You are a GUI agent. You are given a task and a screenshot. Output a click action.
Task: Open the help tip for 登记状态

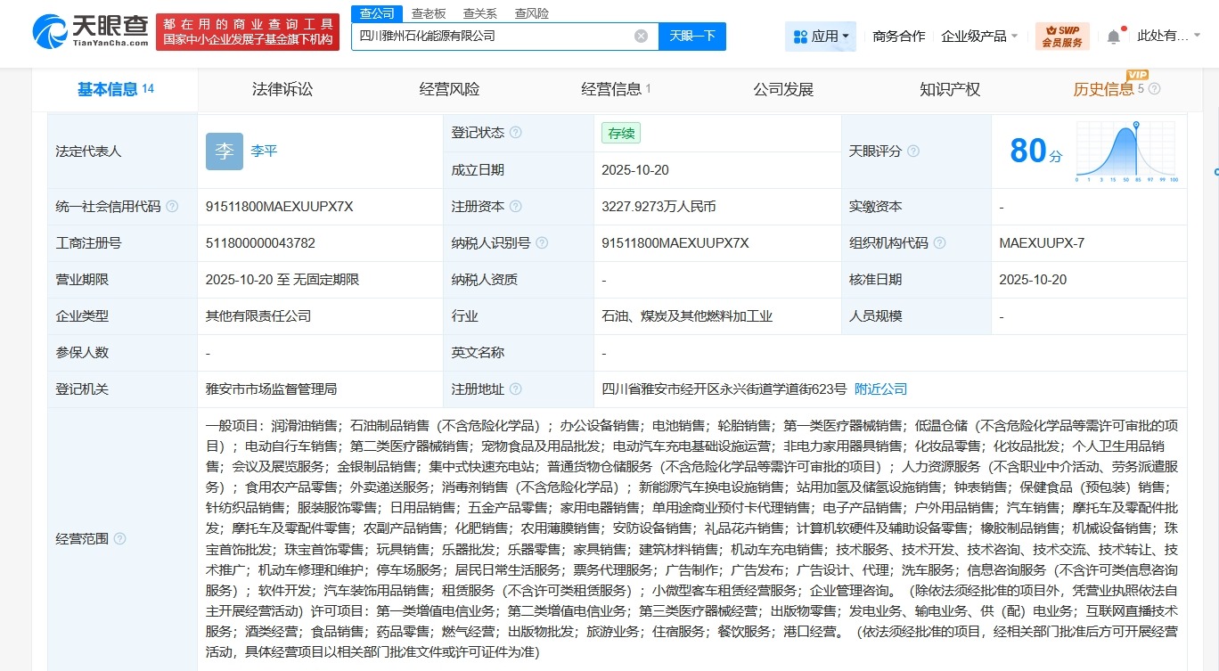[516, 132]
